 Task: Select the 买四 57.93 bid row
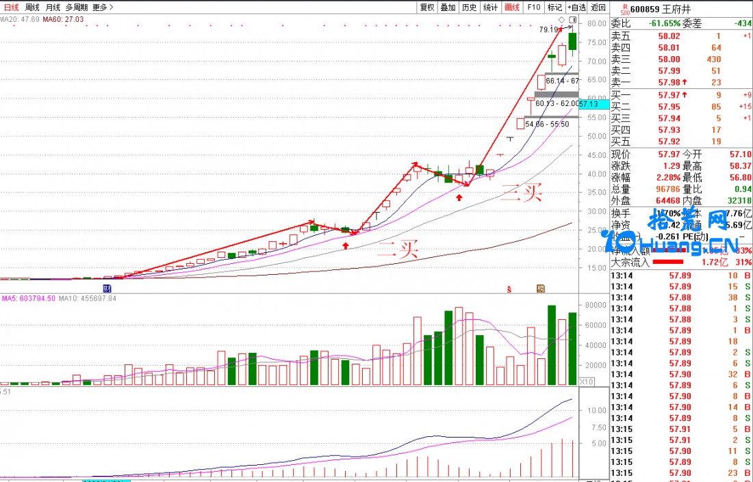681,129
